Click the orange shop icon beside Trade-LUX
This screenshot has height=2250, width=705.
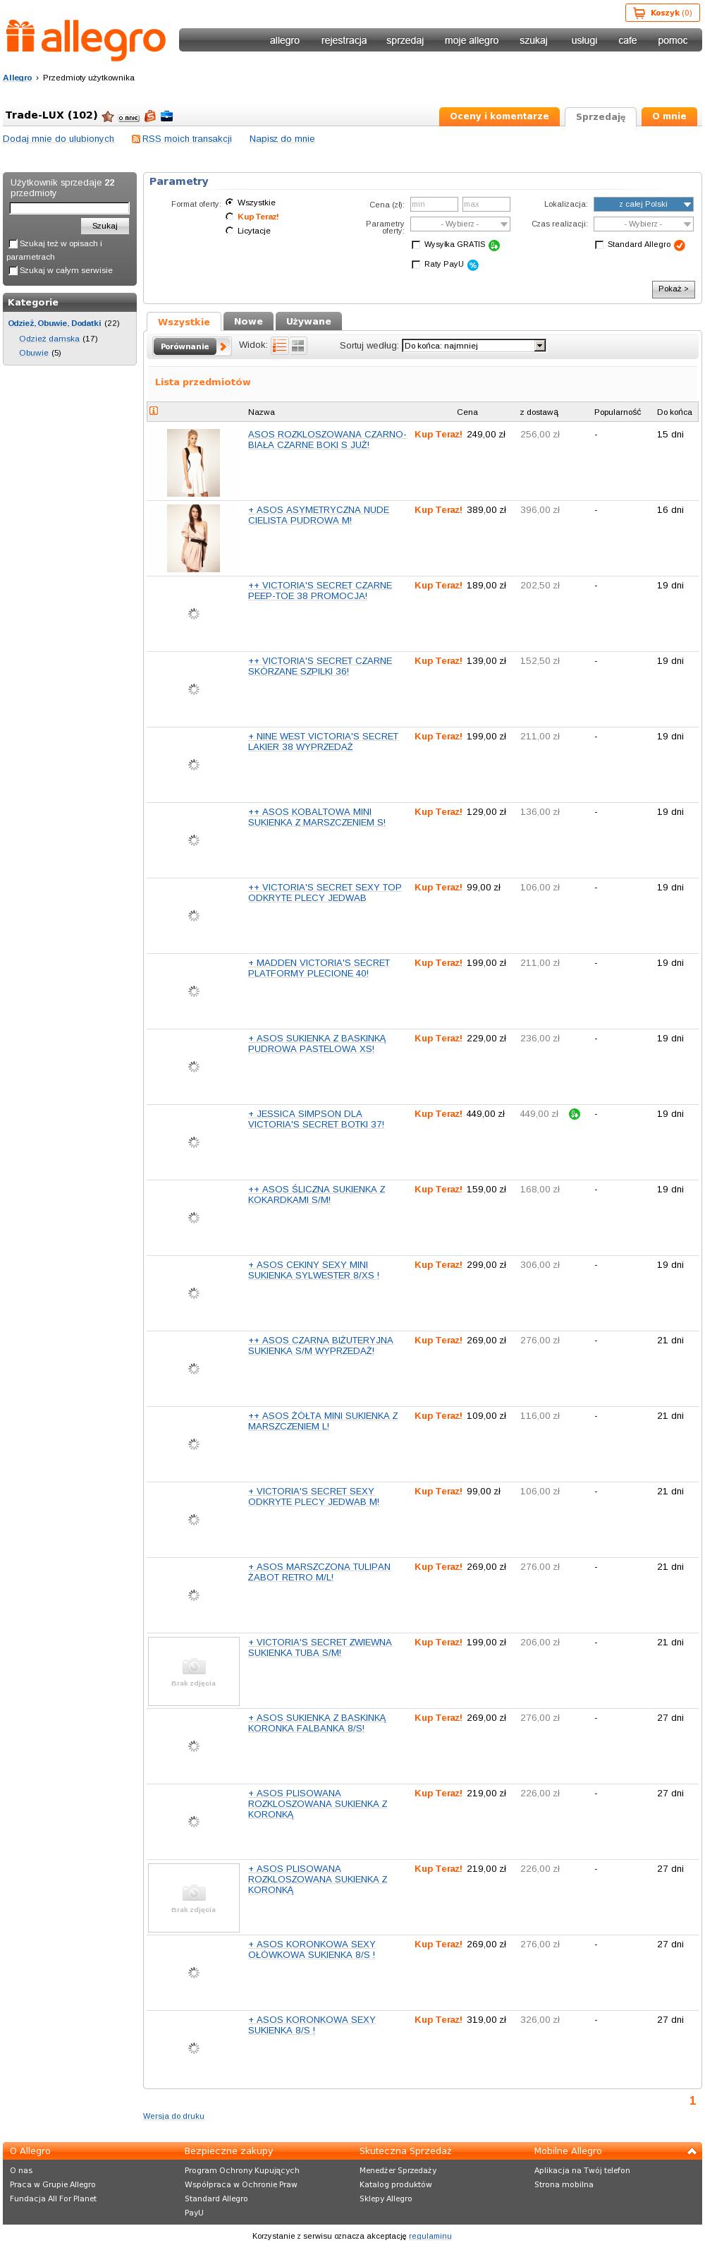[150, 115]
